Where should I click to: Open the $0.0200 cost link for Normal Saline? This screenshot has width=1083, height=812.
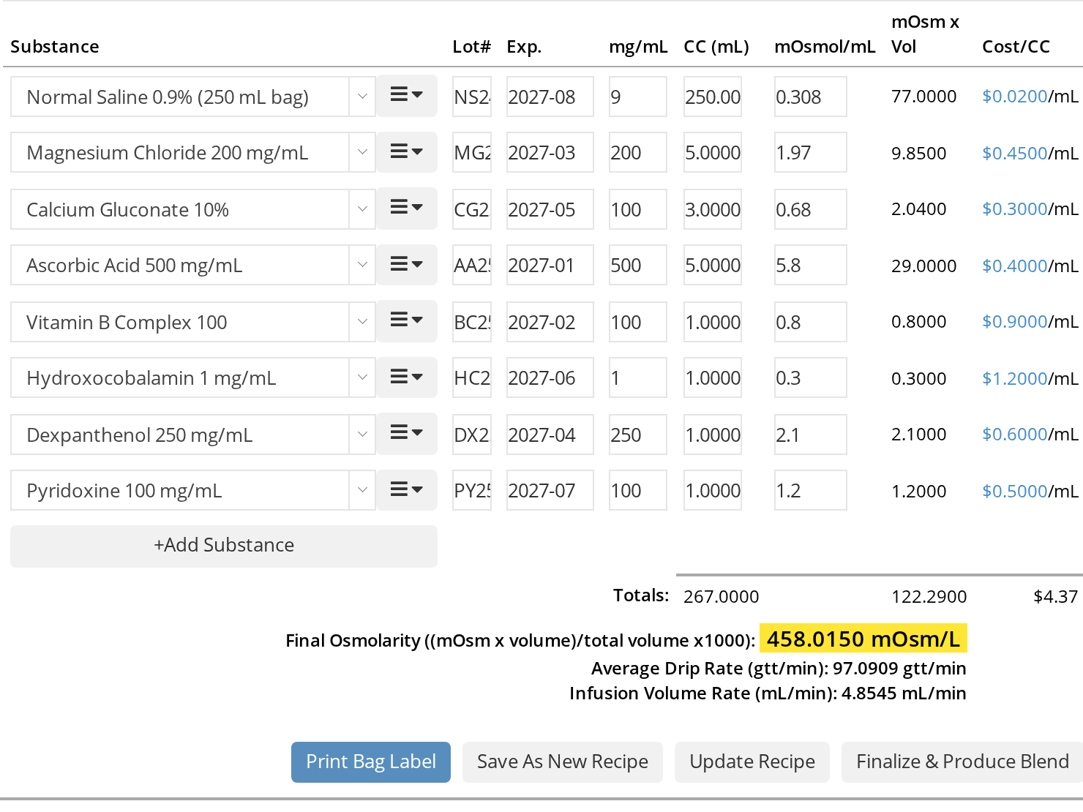[x=1015, y=97]
